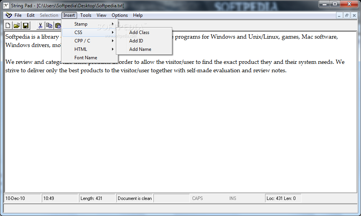Click the String Pad title bar icon
Image resolution: width=361 pixels, height=216 pixels.
click(6, 5)
